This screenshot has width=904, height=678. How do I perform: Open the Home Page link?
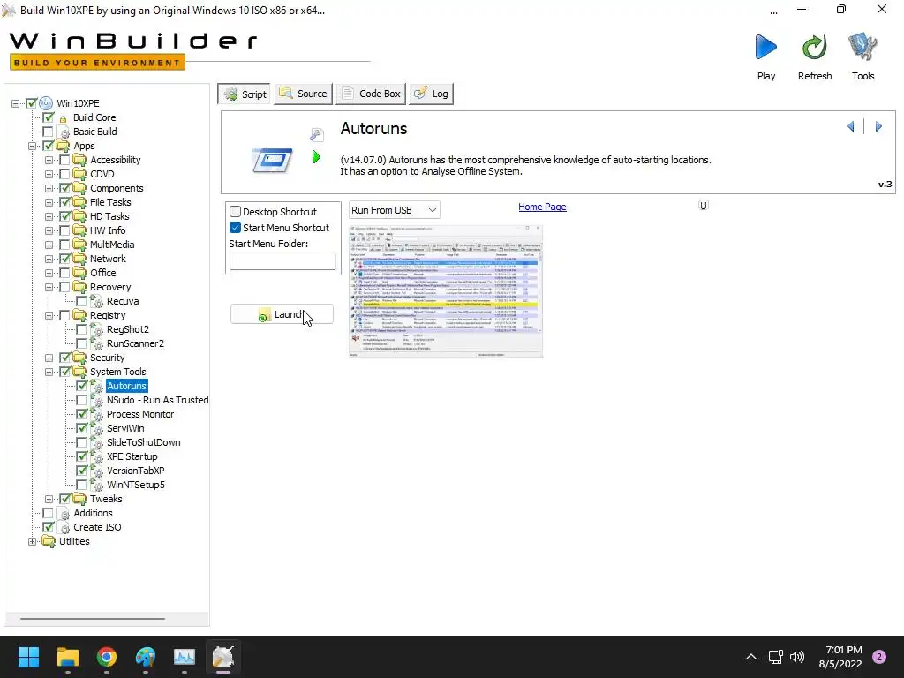pos(542,207)
